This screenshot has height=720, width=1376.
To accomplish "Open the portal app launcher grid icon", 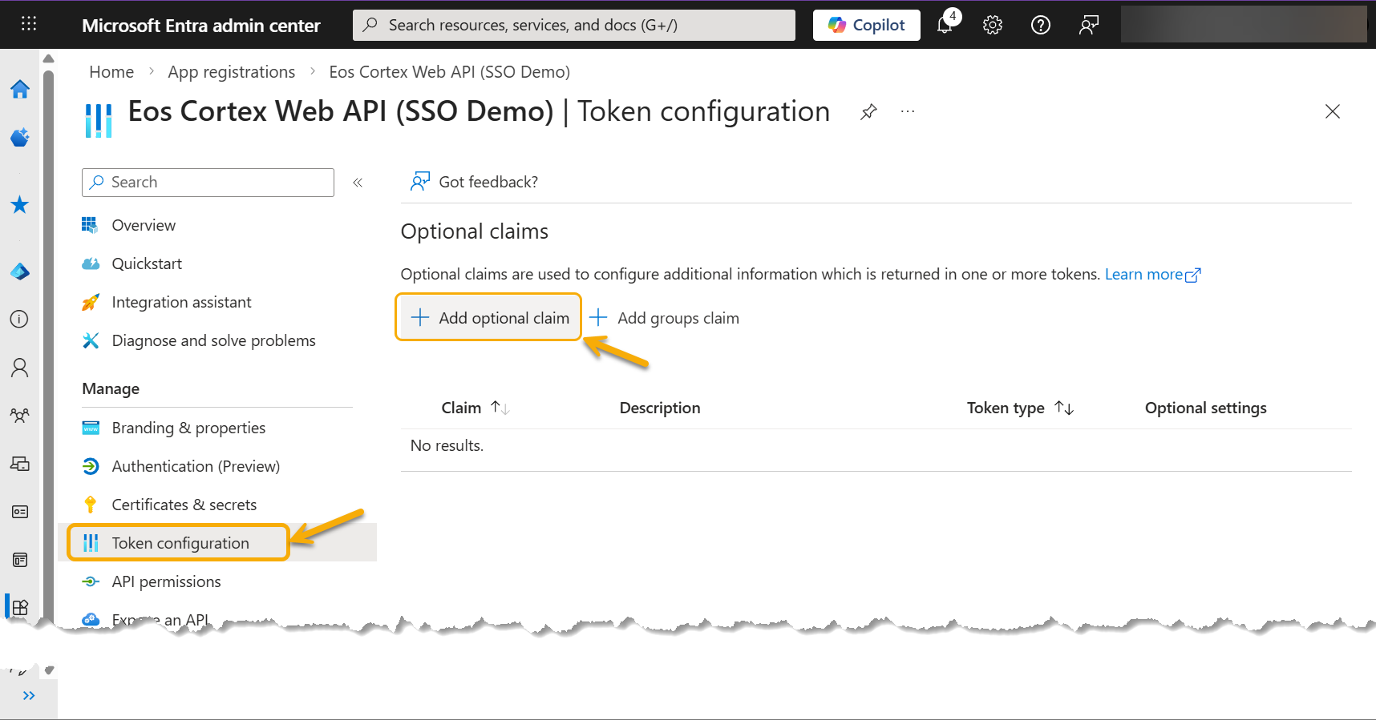I will [x=29, y=24].
